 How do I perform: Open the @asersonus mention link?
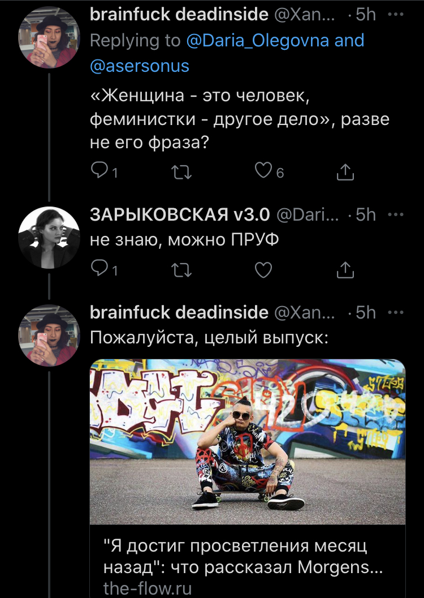(x=140, y=66)
